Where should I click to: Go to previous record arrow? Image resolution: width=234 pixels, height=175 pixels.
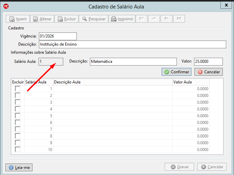click(x=154, y=19)
